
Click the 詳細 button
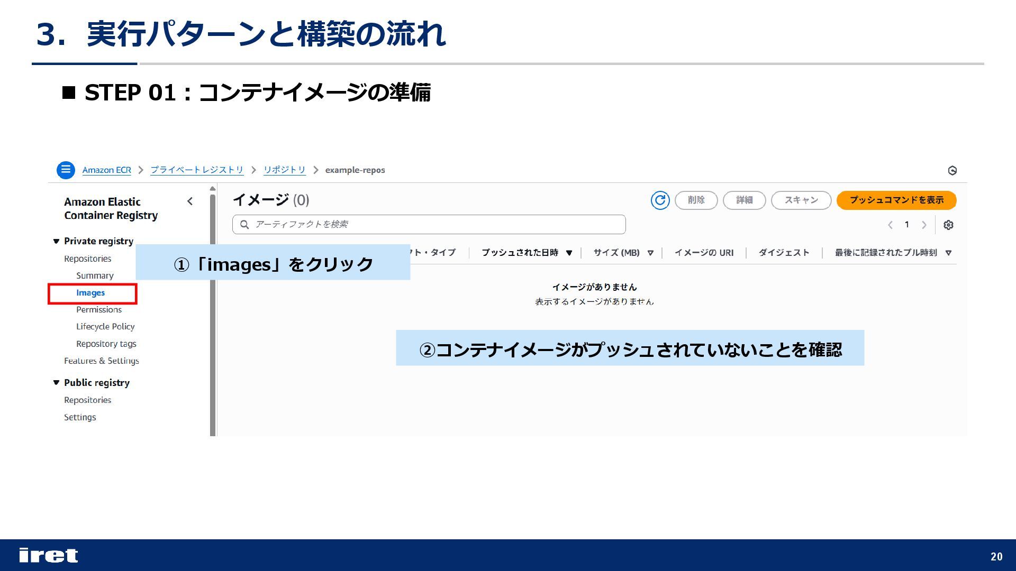pos(744,200)
